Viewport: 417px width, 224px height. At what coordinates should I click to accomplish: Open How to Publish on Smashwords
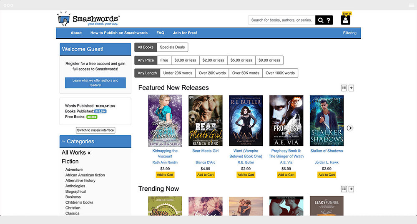point(119,33)
